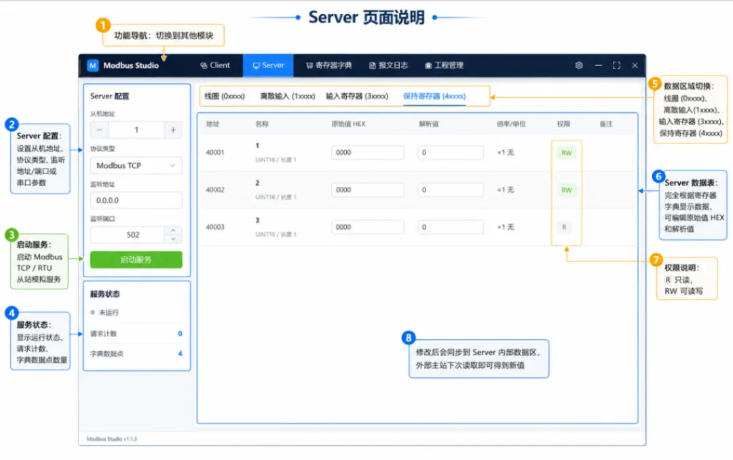Decrease slave address with minus button
The image size is (733, 460).
99,130
